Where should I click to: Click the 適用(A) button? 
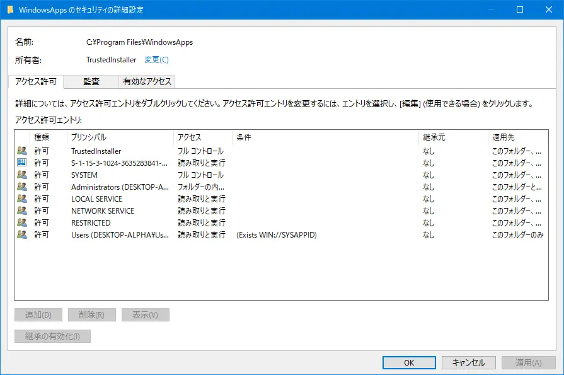point(528,363)
